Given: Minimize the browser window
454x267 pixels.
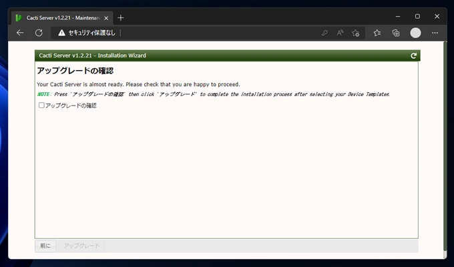Looking at the screenshot, I should (x=398, y=17).
